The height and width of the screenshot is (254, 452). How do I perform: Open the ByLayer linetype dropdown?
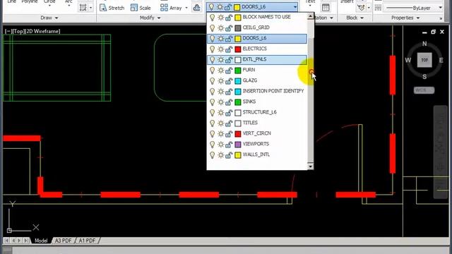point(440,8)
